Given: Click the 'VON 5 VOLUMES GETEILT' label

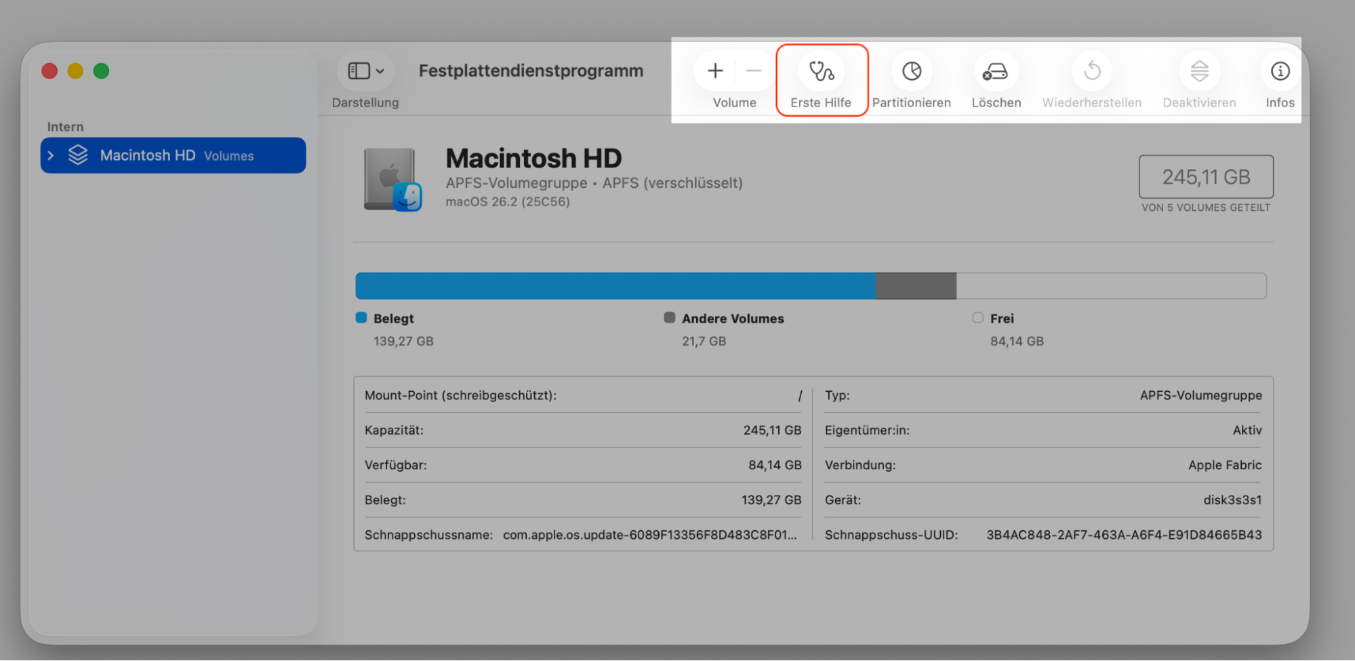Looking at the screenshot, I should 1206,207.
